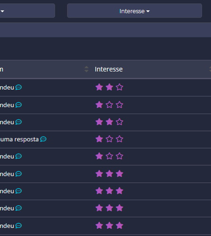Screen dimensions: 211x236
Task: Set second star in second row rating
Action: tap(109, 105)
